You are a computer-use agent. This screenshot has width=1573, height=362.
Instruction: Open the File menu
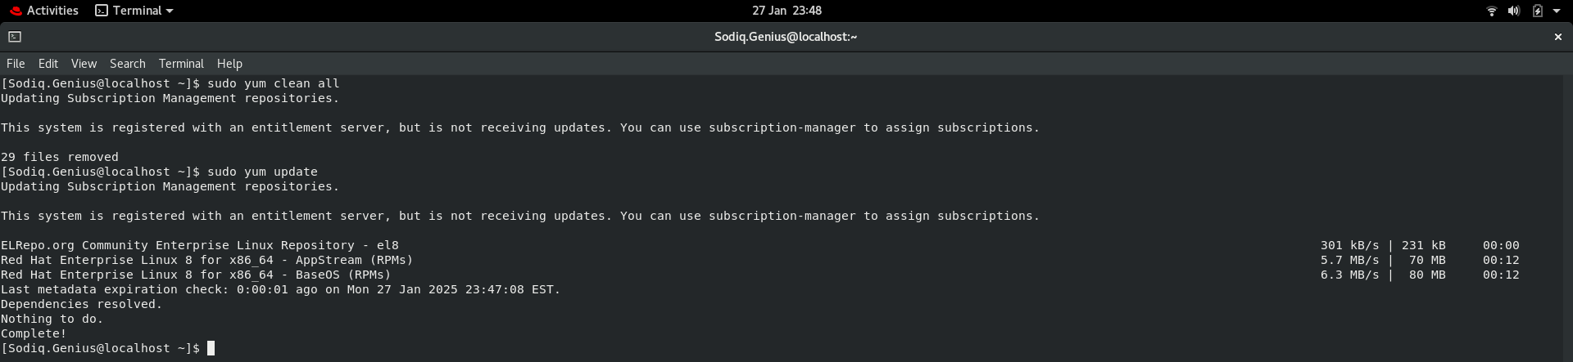coord(16,64)
